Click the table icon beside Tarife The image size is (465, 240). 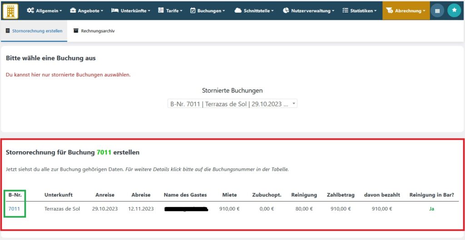(x=161, y=10)
